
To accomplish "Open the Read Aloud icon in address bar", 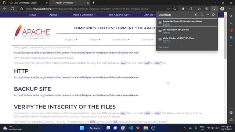I will pos(168,9).
